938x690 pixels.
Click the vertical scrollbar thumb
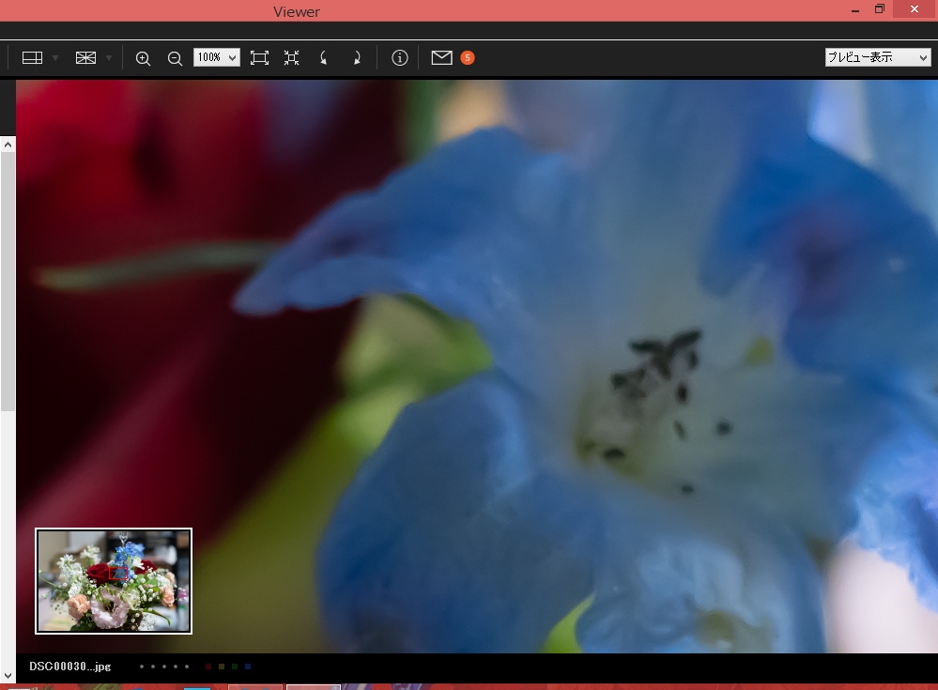[x=8, y=281]
